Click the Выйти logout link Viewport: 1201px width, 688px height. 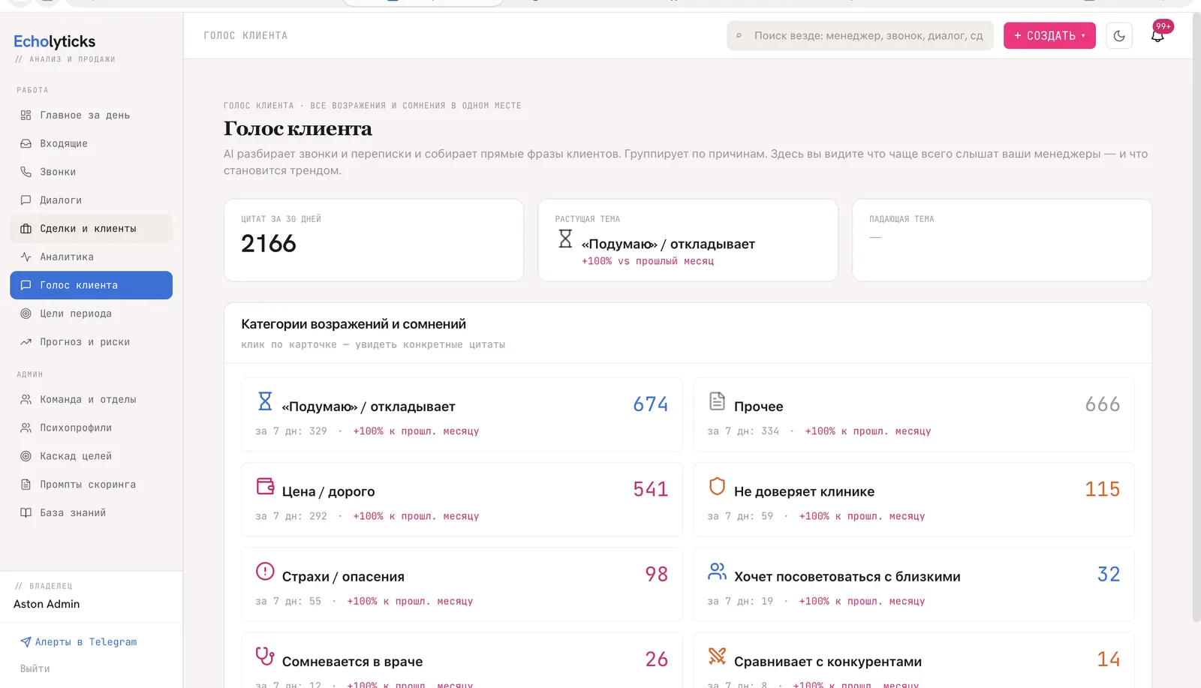click(35, 668)
